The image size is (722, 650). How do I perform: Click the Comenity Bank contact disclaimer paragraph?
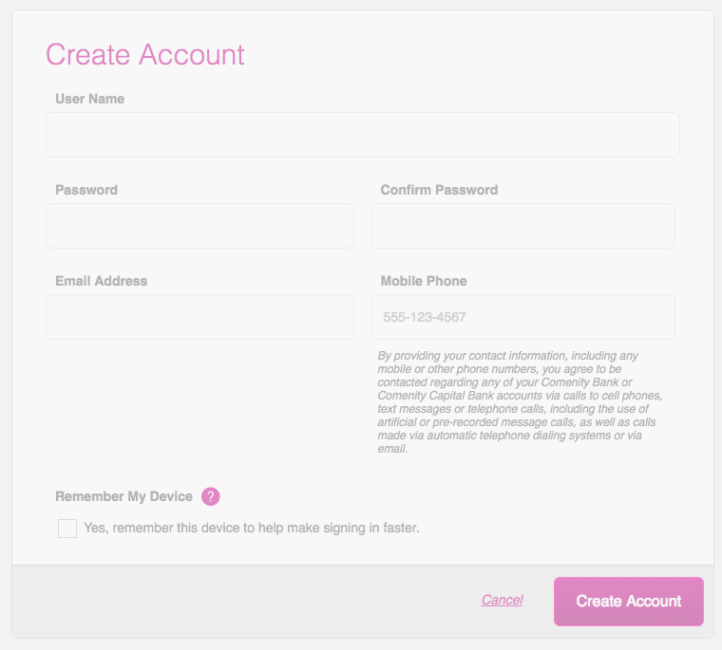click(x=520, y=402)
